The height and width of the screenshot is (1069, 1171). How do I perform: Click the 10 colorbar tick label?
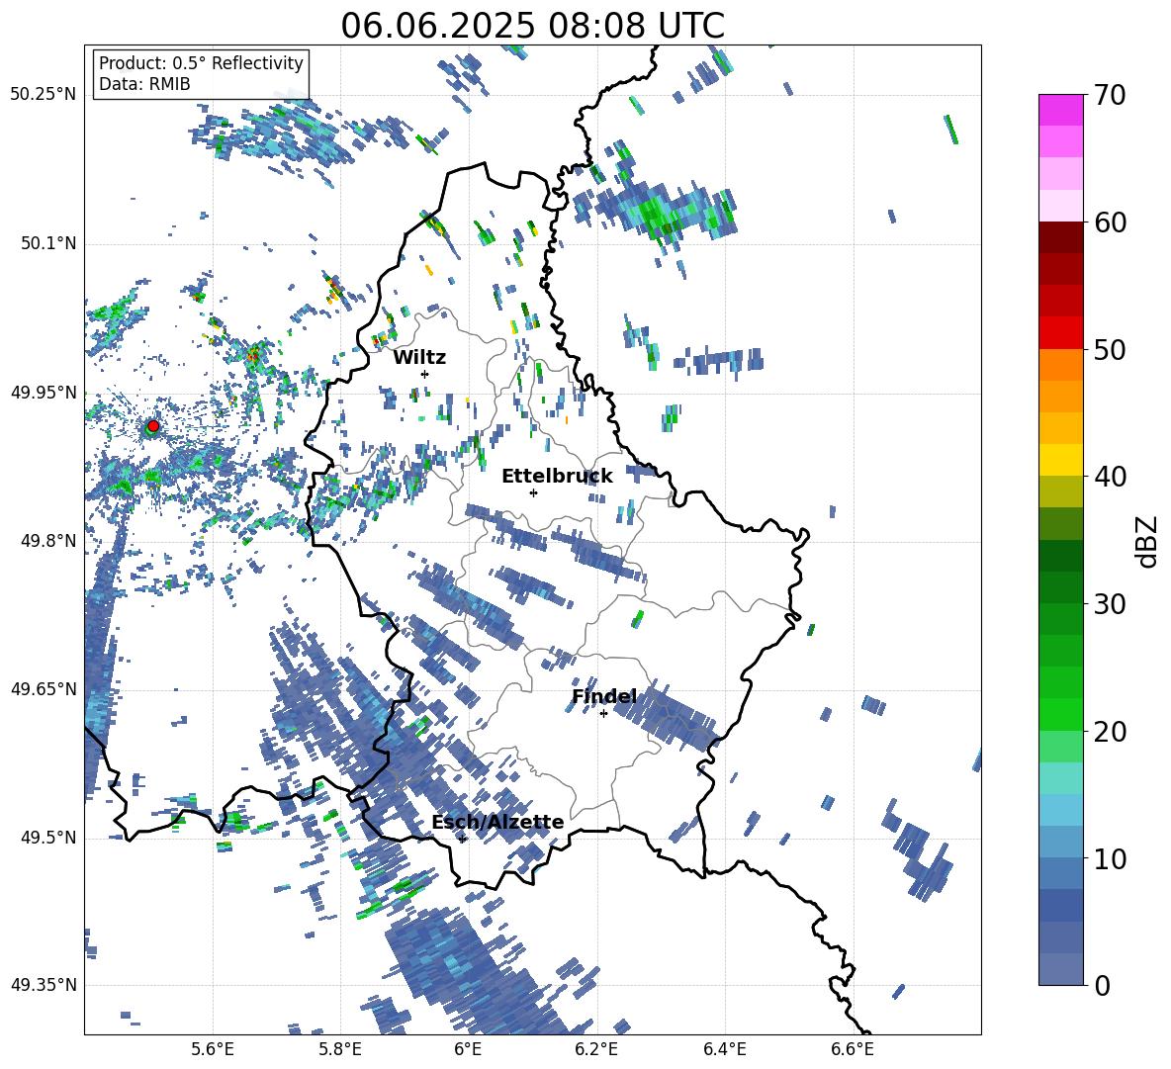pos(1110,858)
